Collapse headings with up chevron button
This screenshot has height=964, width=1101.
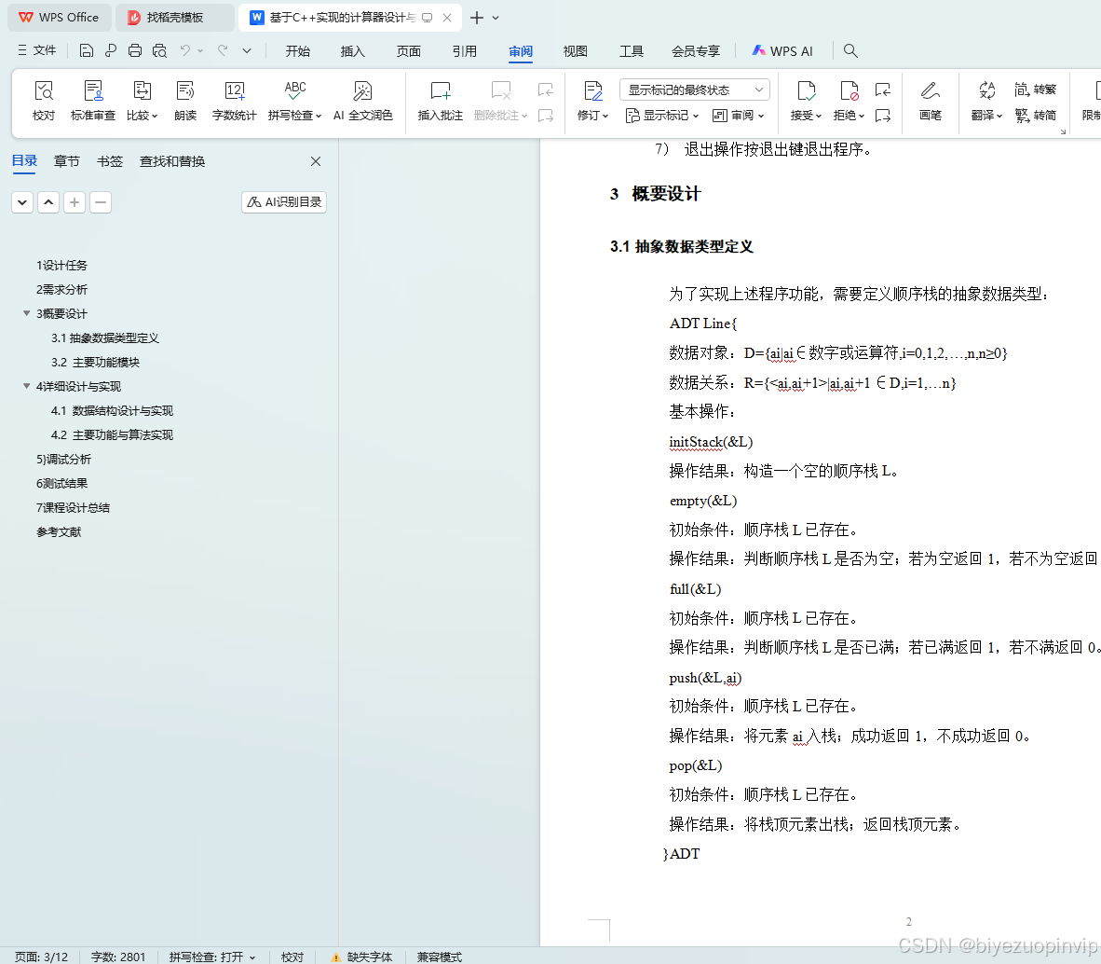(48, 202)
